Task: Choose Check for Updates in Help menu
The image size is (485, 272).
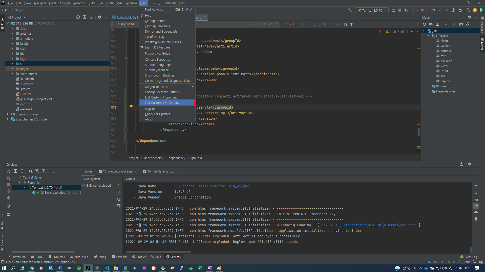Action: (x=167, y=114)
